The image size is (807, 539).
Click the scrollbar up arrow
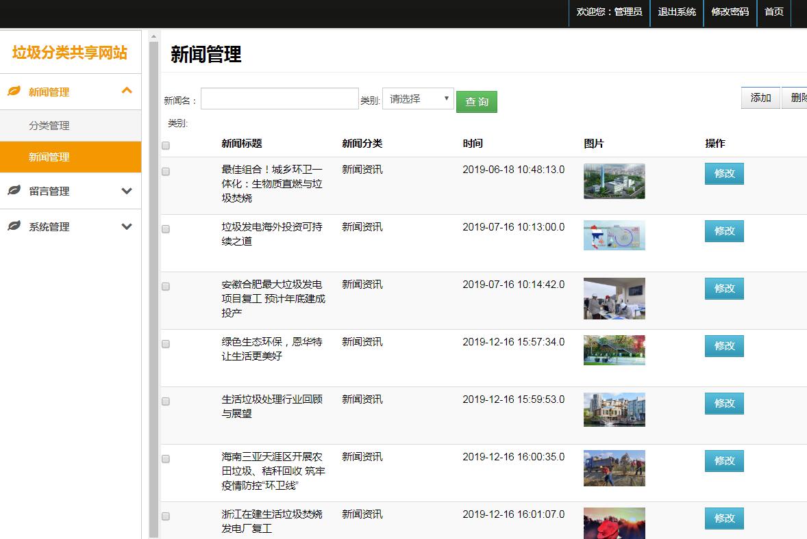click(x=153, y=36)
